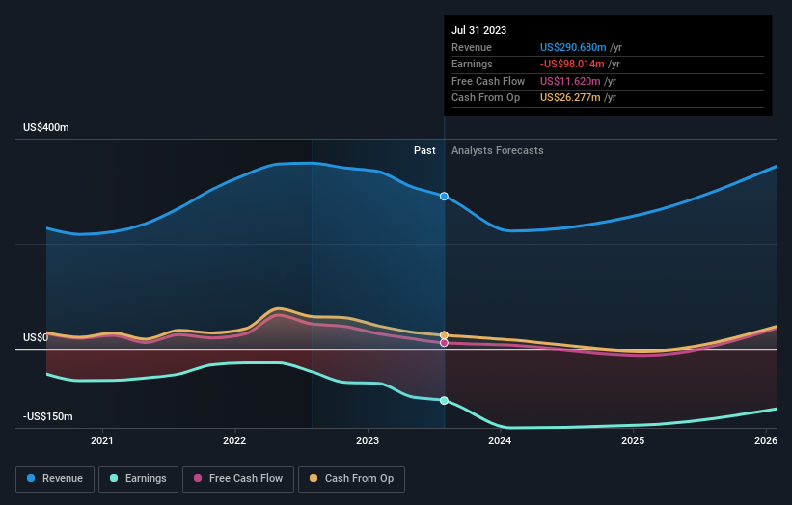The image size is (792, 505).
Task: Click the Free Cash Flow value US$11.620m
Action: 570,81
